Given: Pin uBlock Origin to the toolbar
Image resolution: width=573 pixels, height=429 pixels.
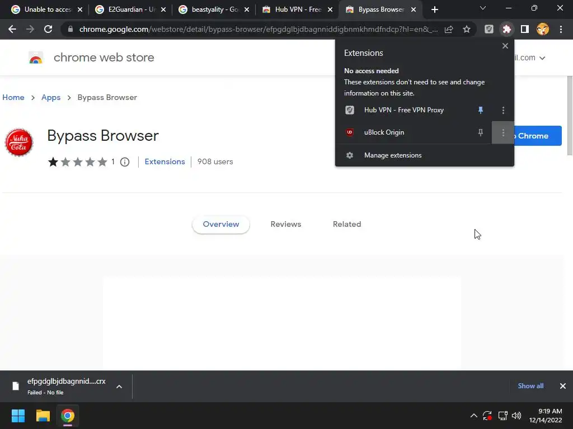Looking at the screenshot, I should [x=481, y=132].
